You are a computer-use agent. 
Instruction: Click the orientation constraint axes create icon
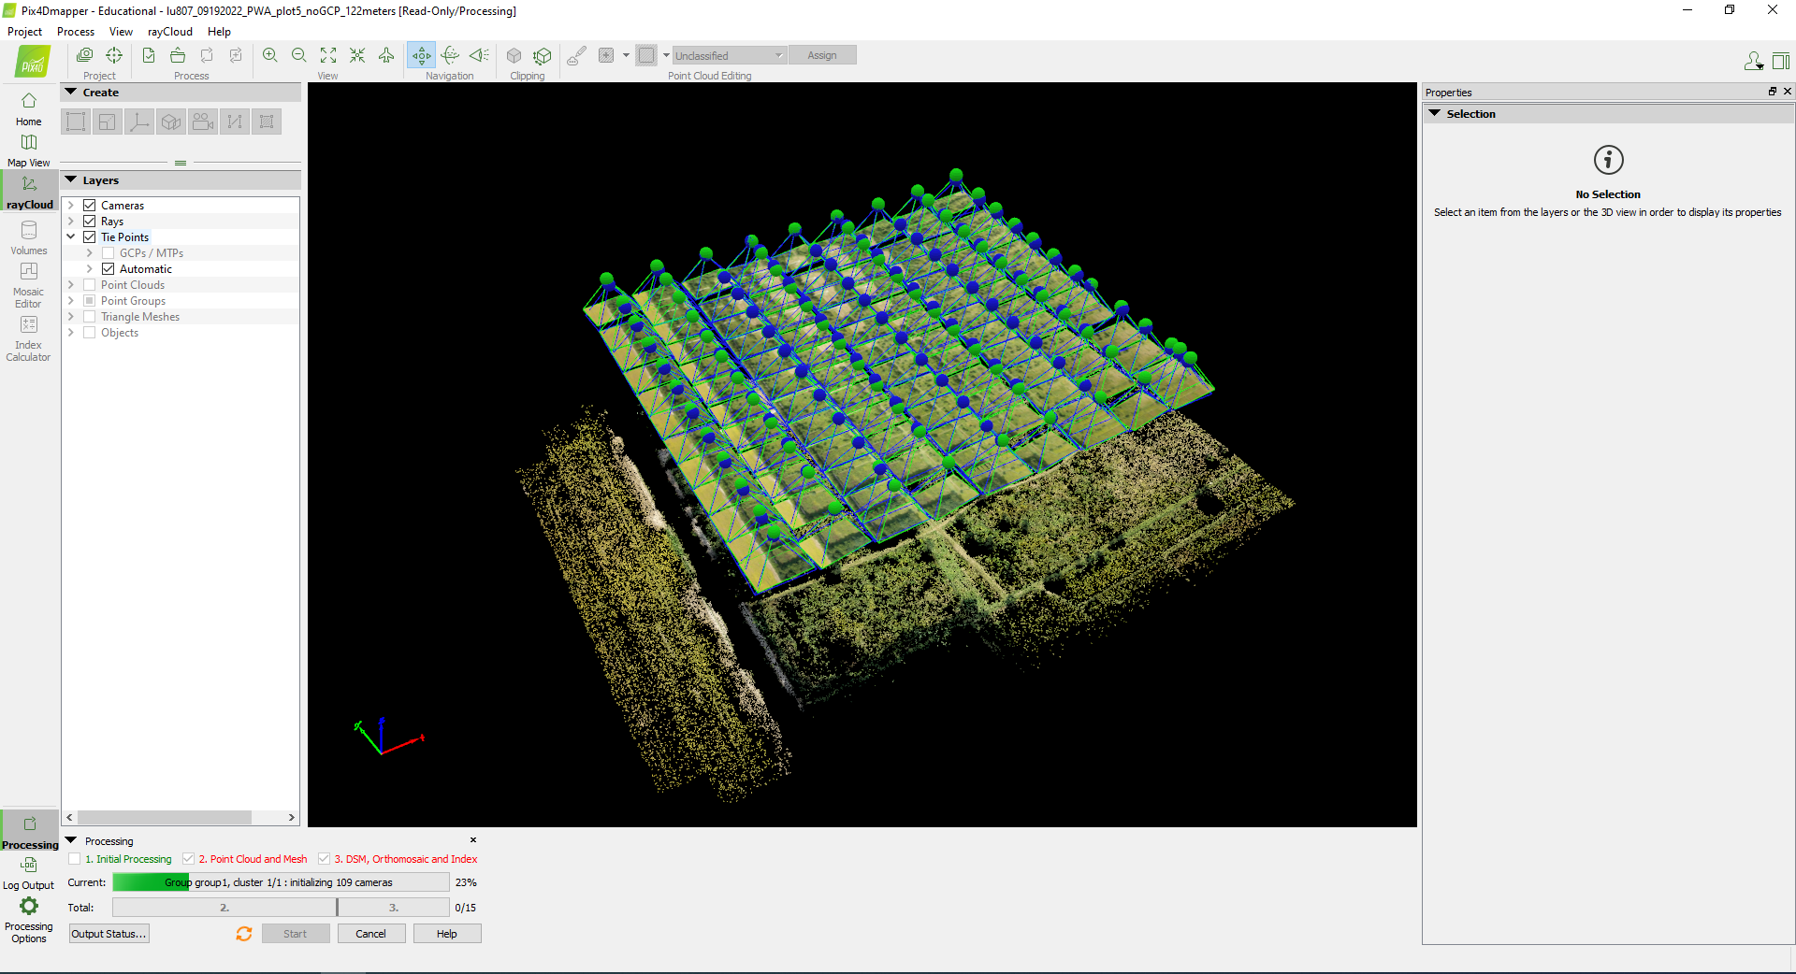pyautogui.click(x=139, y=122)
